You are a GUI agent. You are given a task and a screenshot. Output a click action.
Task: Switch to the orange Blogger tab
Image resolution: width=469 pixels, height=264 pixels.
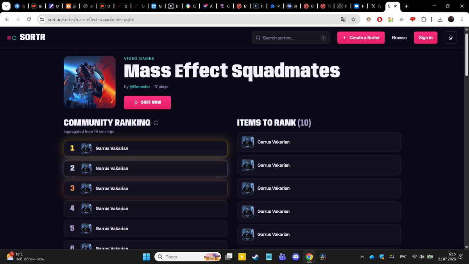click(72, 6)
